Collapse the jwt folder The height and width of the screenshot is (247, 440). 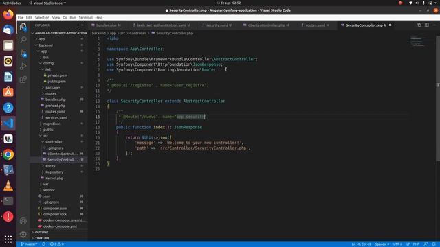tap(48, 69)
